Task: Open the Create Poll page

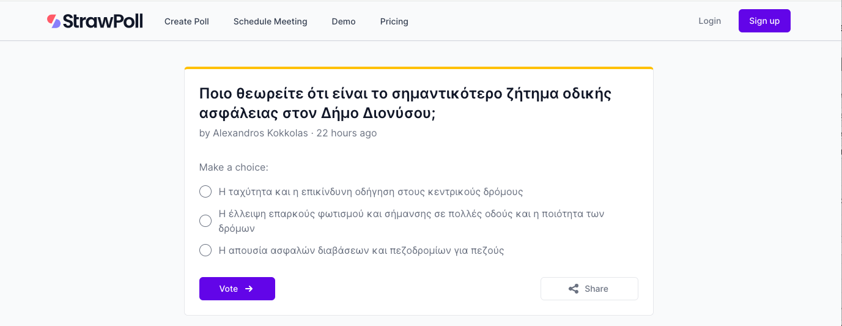Action: (186, 21)
